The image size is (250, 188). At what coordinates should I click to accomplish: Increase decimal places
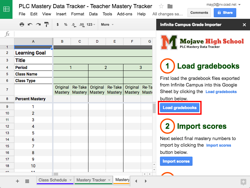coord(82,25)
